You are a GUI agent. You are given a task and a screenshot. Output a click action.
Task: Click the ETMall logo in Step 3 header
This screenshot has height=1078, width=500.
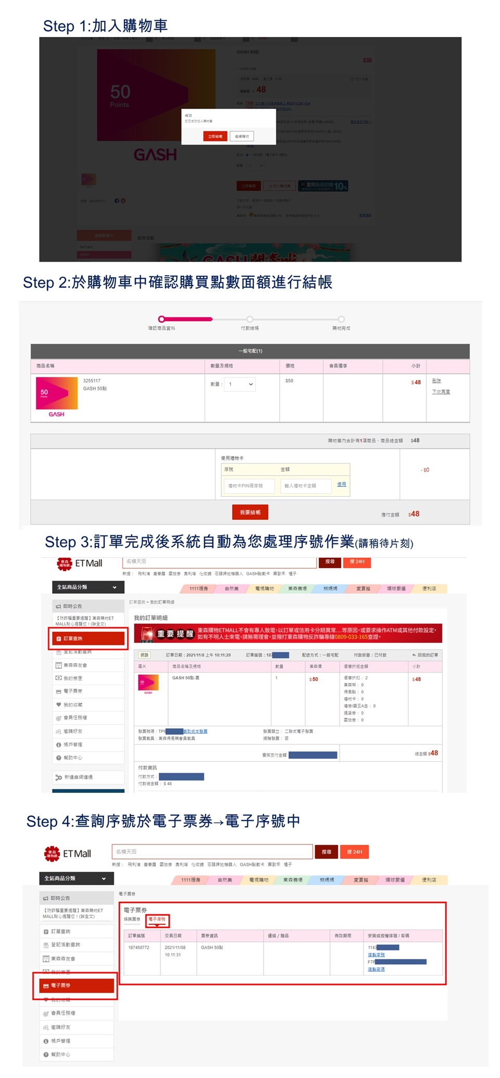point(79,563)
